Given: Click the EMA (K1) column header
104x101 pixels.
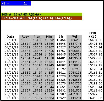Looking at the screenshot, I should (x=93, y=35).
